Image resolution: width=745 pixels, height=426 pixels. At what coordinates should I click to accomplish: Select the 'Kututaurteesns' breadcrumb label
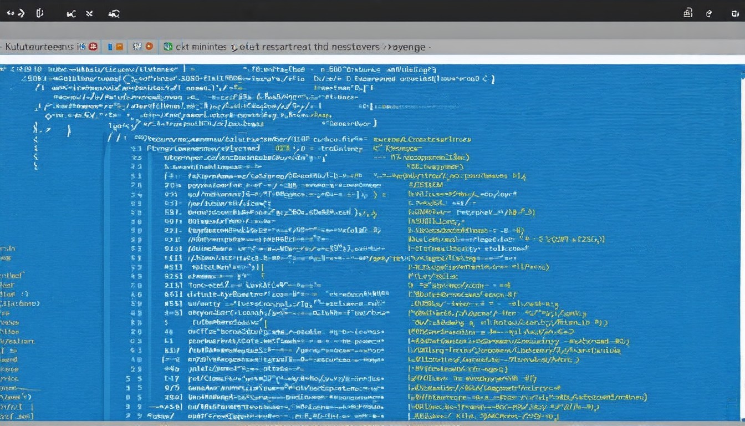click(x=40, y=47)
